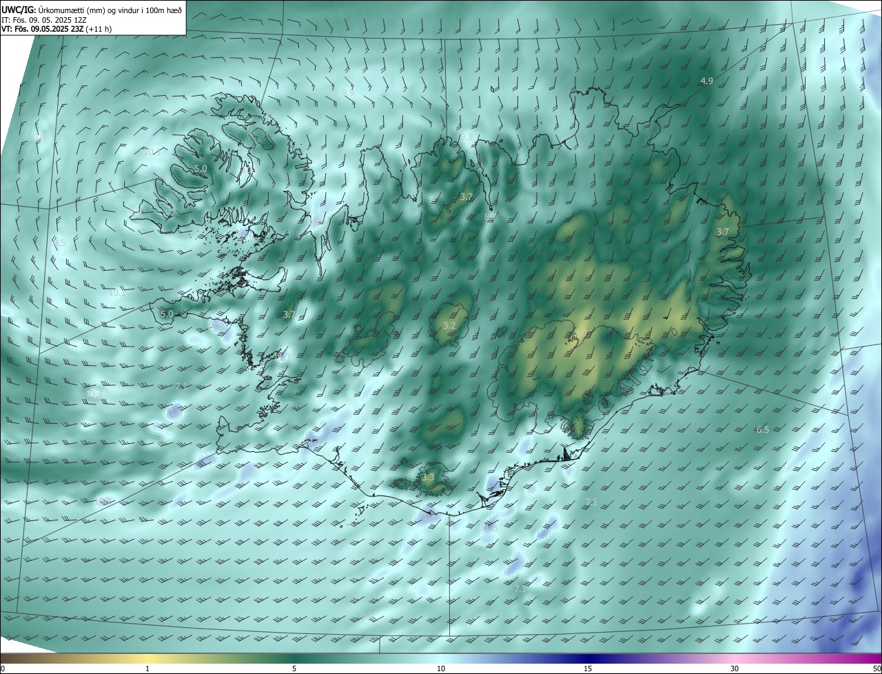Click the faint 10.5 value over the western ocean
Viewport: 882px width, 674px height.
coord(58,243)
